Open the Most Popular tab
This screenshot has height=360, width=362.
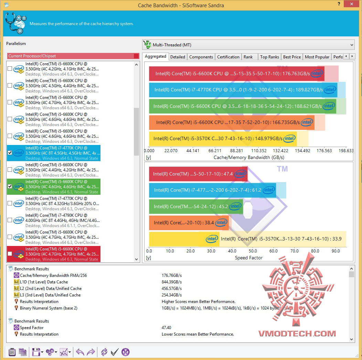[x=317, y=57]
